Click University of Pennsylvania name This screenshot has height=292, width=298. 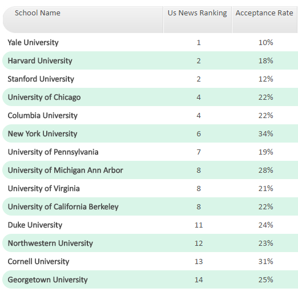(53, 152)
